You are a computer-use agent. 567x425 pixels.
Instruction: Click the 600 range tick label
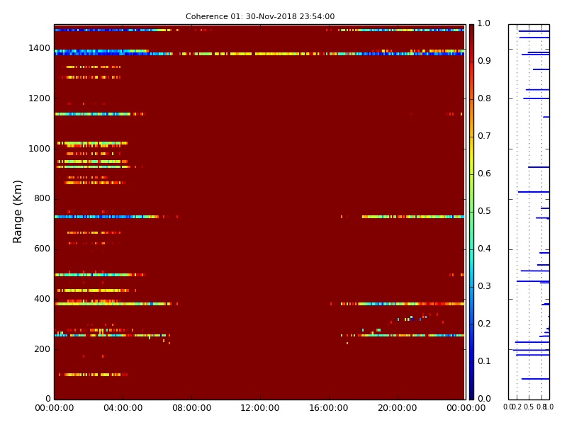pyautogui.click(x=42, y=249)
